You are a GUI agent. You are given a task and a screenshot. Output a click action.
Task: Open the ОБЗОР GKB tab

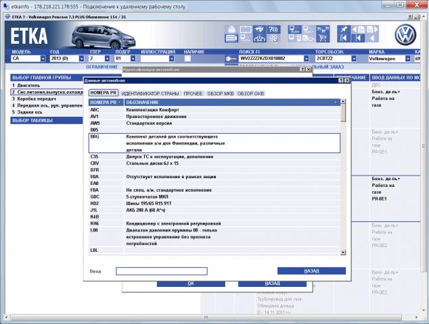click(250, 94)
